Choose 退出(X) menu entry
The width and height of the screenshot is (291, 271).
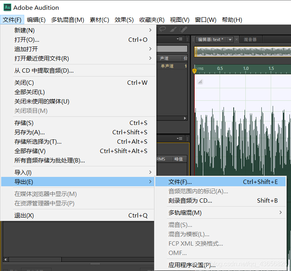pyautogui.click(x=78, y=216)
